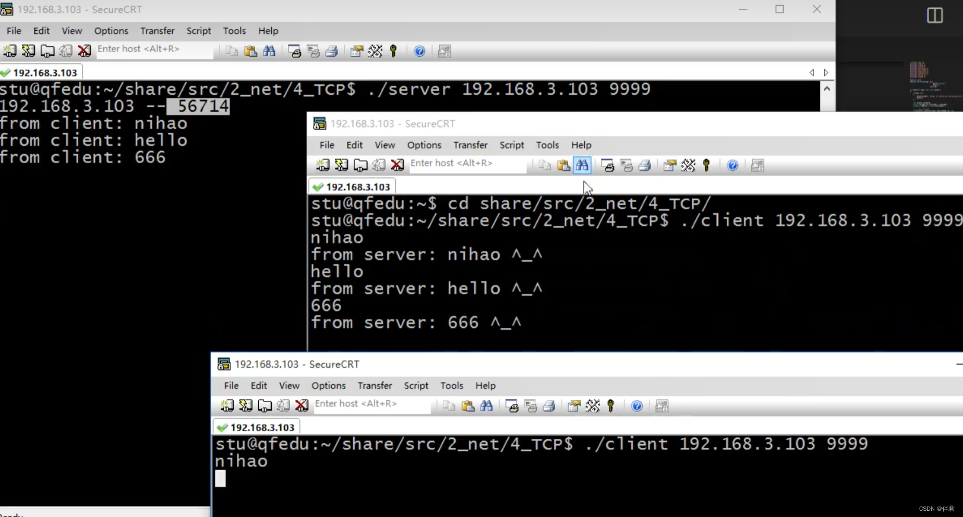Click Connect in Tab icon in top window

click(x=47, y=51)
